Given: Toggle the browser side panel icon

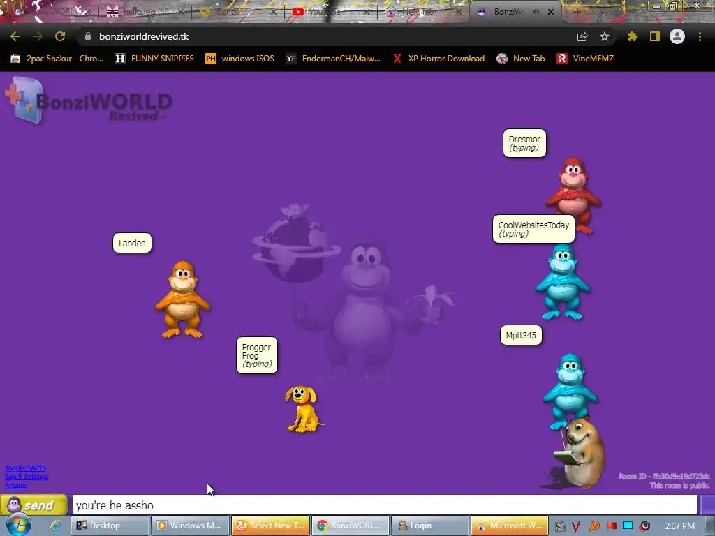Looking at the screenshot, I should click(x=655, y=36).
